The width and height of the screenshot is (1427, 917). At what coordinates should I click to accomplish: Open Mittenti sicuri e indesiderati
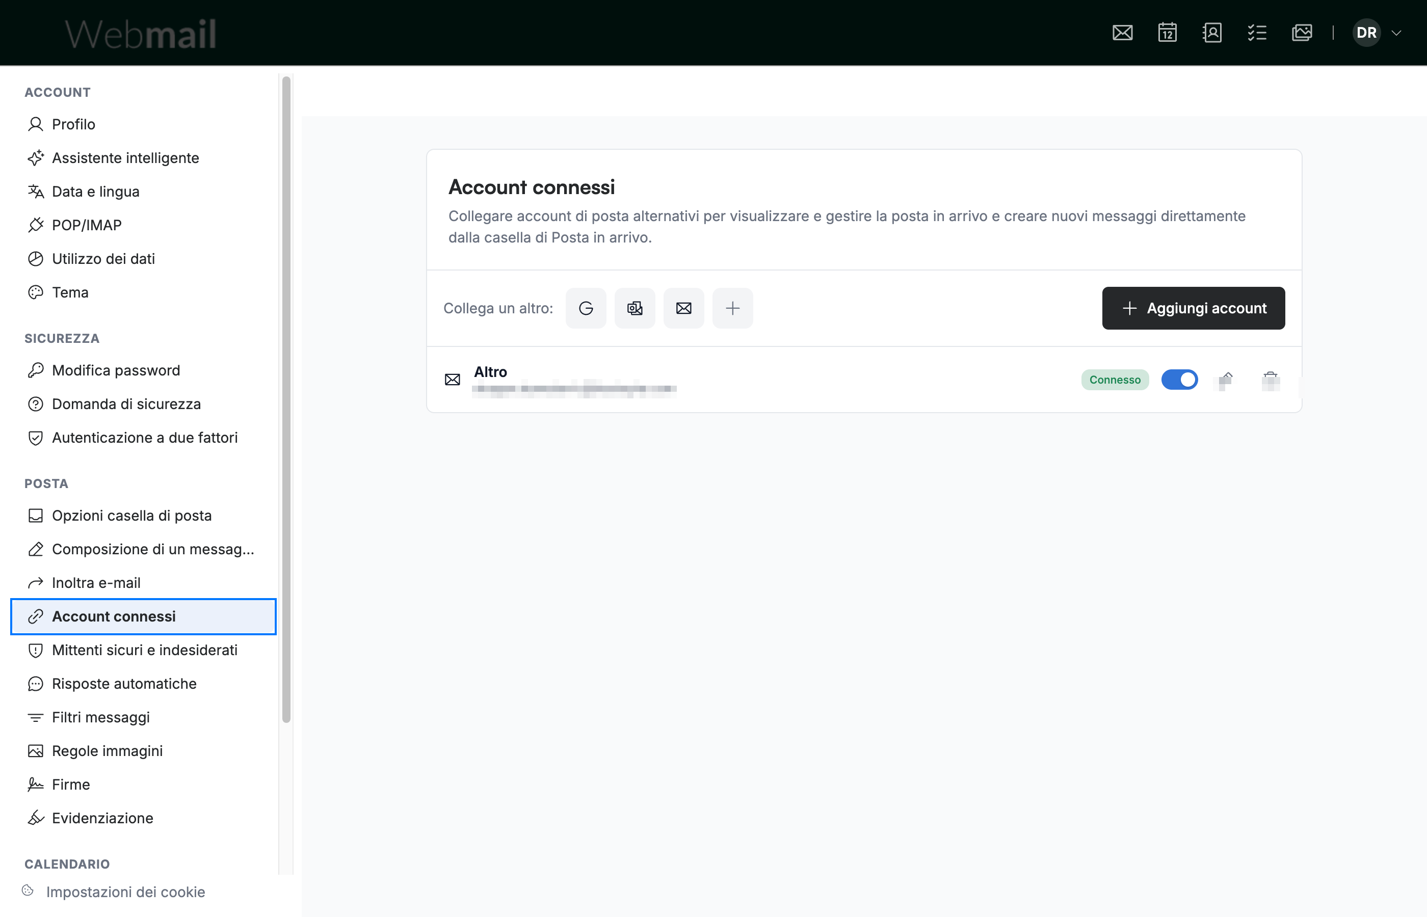(x=144, y=650)
